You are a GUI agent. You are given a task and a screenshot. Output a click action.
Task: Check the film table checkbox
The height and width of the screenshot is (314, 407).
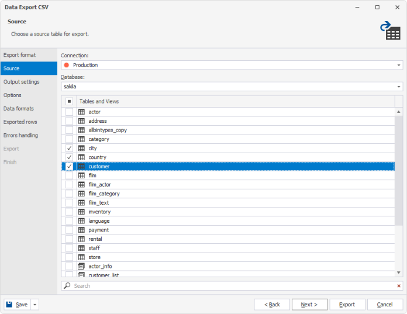[70, 175]
